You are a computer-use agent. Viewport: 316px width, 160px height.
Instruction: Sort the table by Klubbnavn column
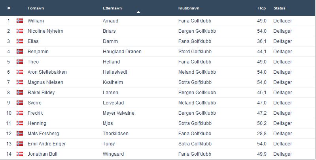(x=189, y=8)
